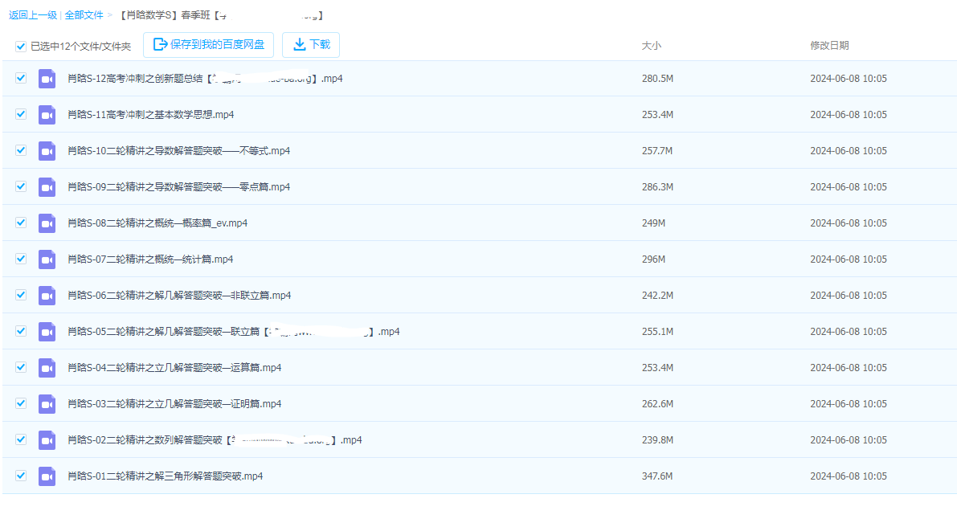The image size is (957, 527).
Task: Click 保存到我的百度网盘 button
Action: (208, 45)
